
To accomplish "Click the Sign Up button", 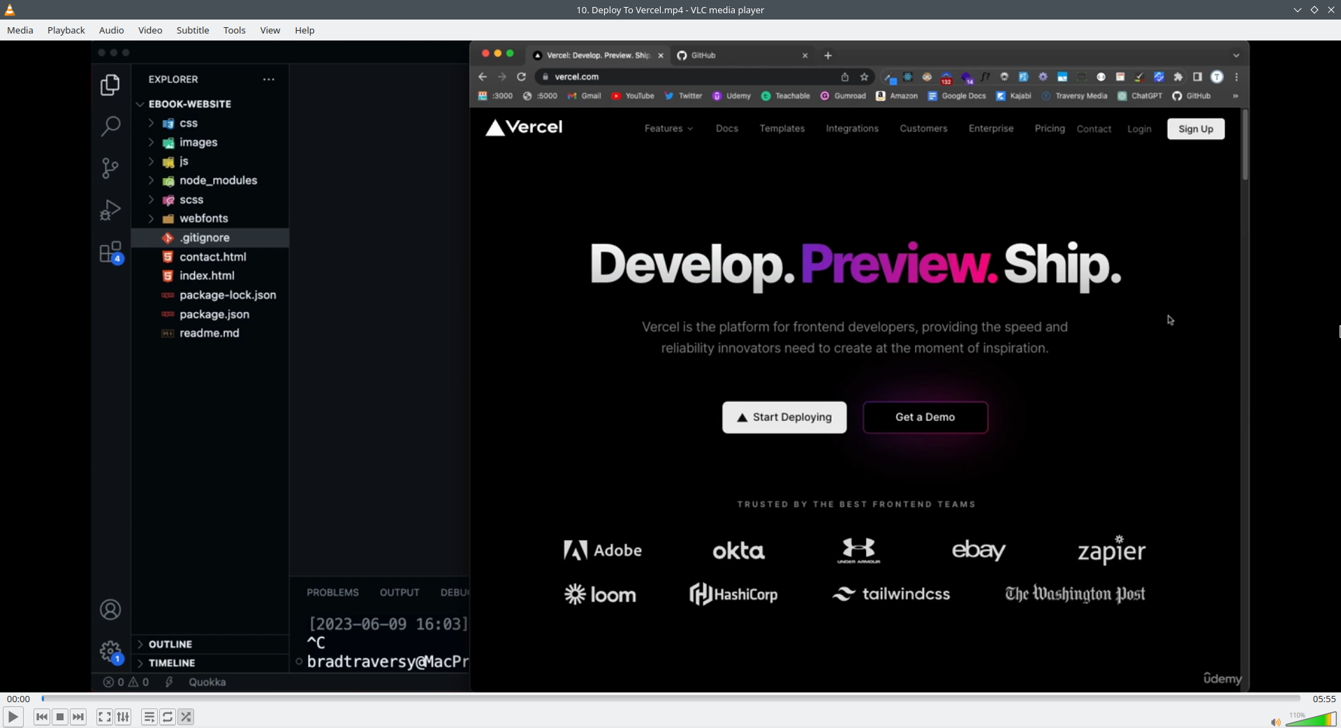I will [x=1196, y=129].
